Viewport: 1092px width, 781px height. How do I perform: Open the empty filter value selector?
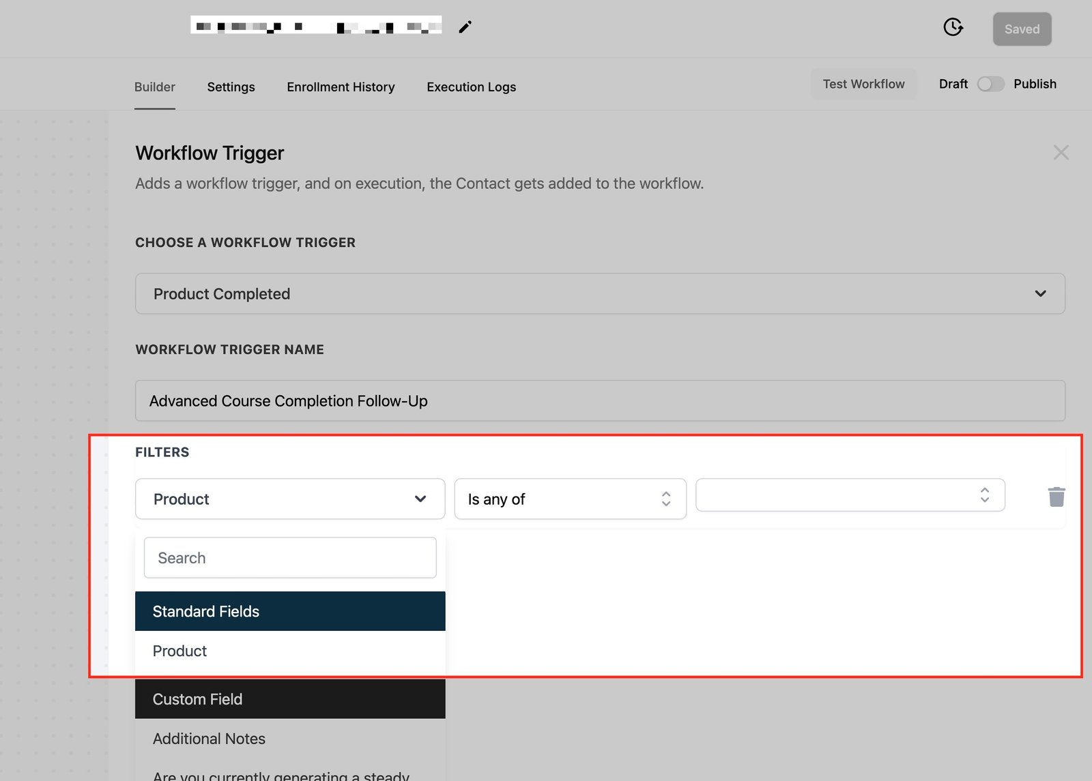(849, 495)
